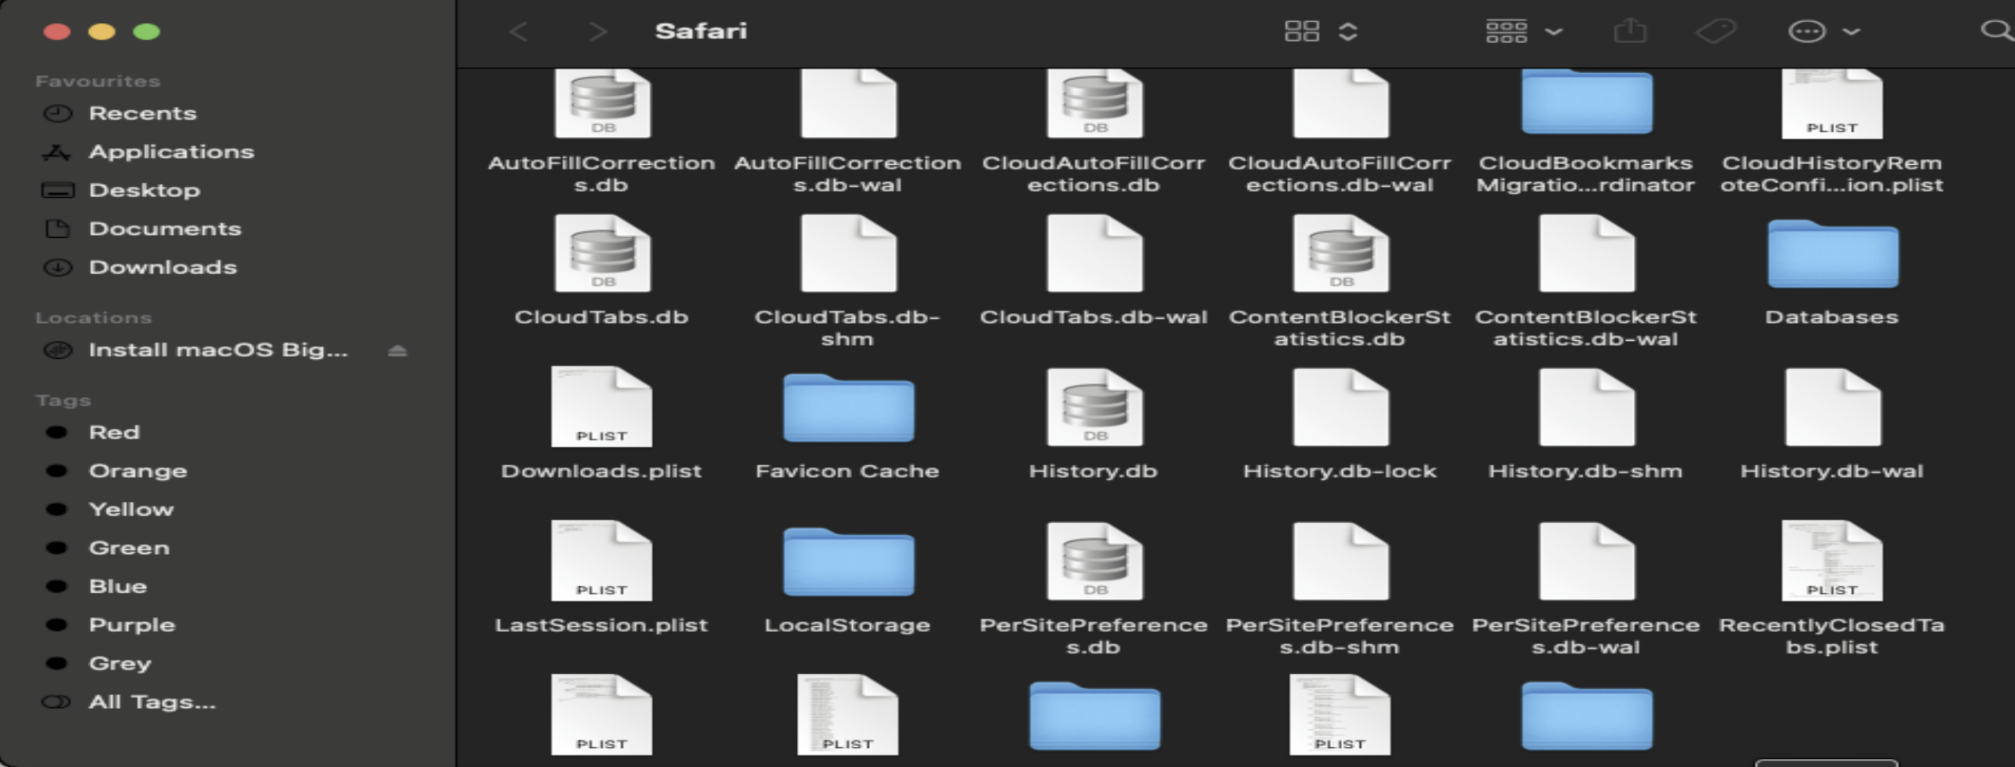Open the More actions ellipsis menu
This screenshot has width=2015, height=767.
[x=1807, y=31]
